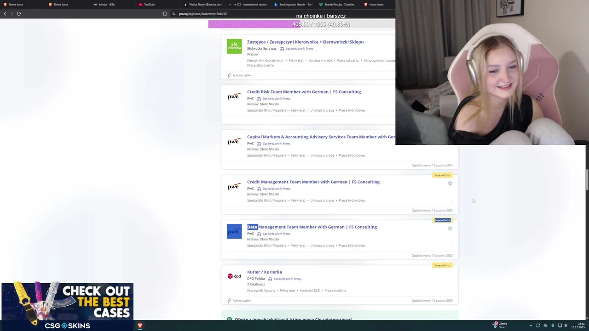Click Superoferta badge on Data Management offer

coord(442,220)
